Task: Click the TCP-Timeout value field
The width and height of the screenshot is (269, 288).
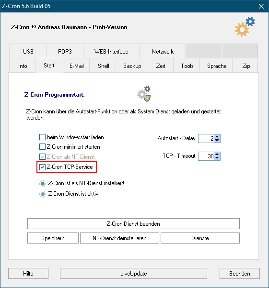Action: 206,156
